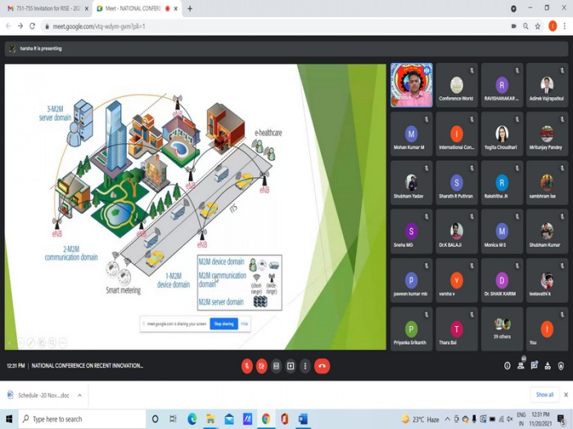The height and width of the screenshot is (429, 573).
Task: Click the Stop sharing button
Action: 223,324
